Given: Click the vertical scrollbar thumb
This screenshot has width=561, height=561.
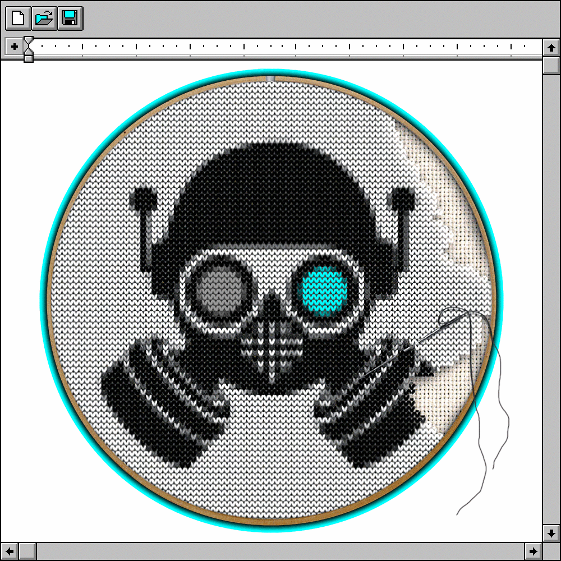Looking at the screenshot, I should [550, 66].
